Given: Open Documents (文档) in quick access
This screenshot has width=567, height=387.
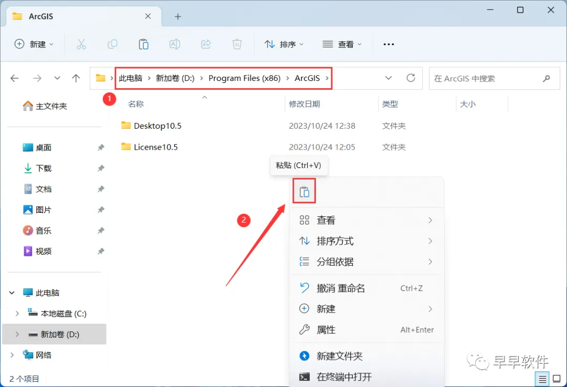Looking at the screenshot, I should click(37, 189).
